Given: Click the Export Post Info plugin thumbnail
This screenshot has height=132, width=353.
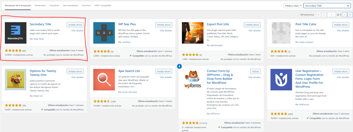Looking at the screenshot, I should pyautogui.click(x=192, y=33).
